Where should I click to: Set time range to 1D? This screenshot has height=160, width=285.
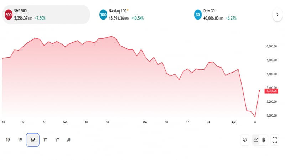(8, 140)
